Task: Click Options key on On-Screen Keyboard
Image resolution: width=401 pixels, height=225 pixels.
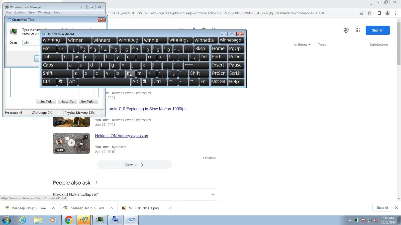Action: click(219, 82)
